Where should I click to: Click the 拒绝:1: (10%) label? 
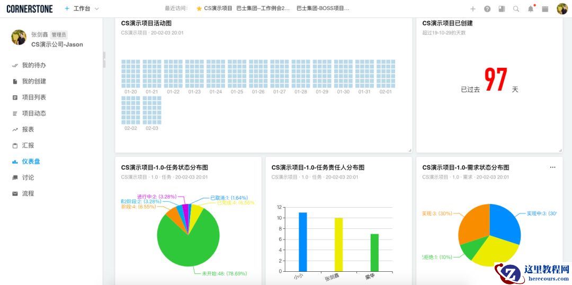coord(437,257)
